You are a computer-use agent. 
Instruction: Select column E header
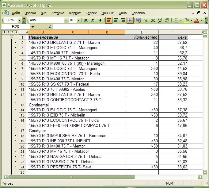142,32
